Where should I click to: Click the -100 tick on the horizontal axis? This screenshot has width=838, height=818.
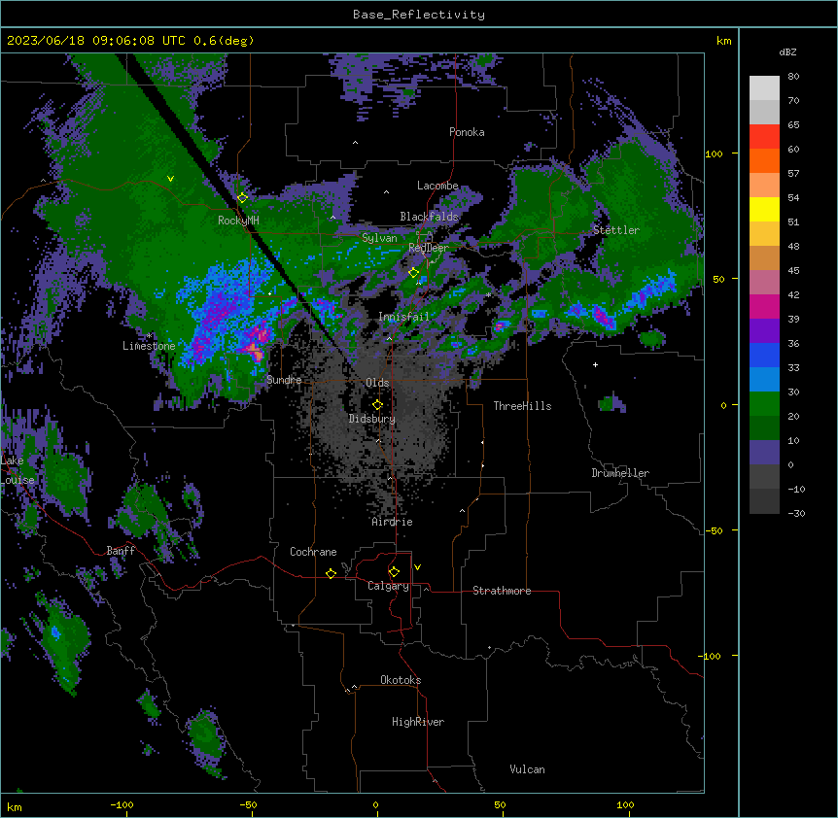[122, 804]
